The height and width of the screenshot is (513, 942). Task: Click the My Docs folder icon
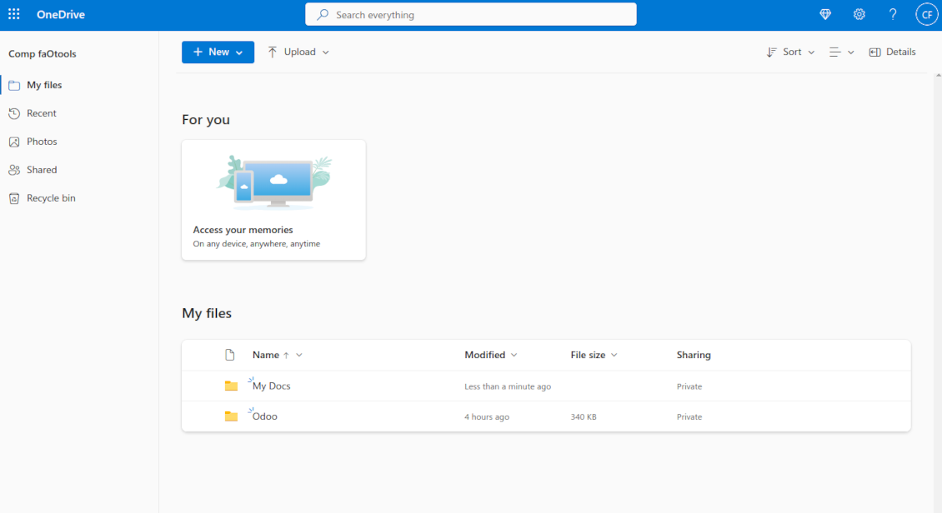tap(231, 386)
